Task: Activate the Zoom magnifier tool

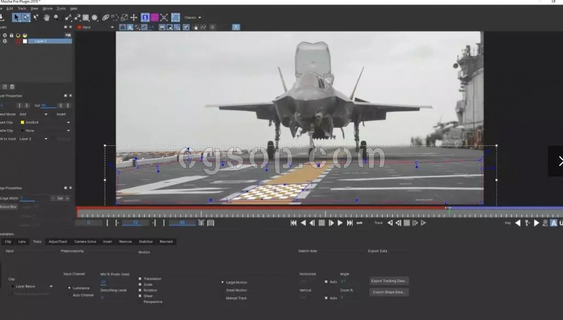Action: (x=57, y=17)
